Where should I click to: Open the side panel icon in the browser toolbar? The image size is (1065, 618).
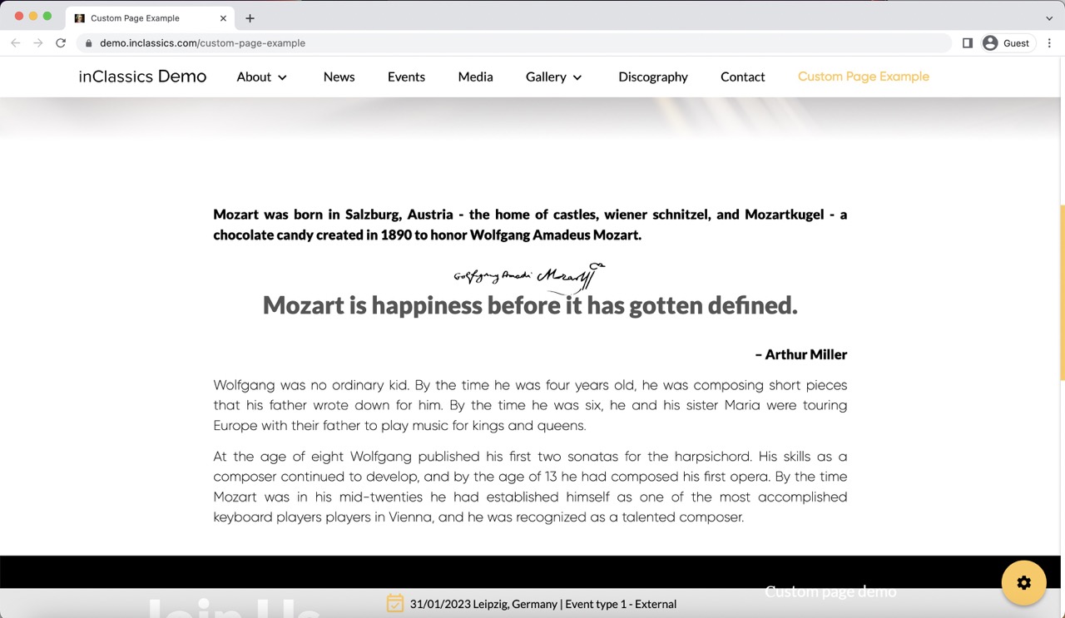coord(968,43)
